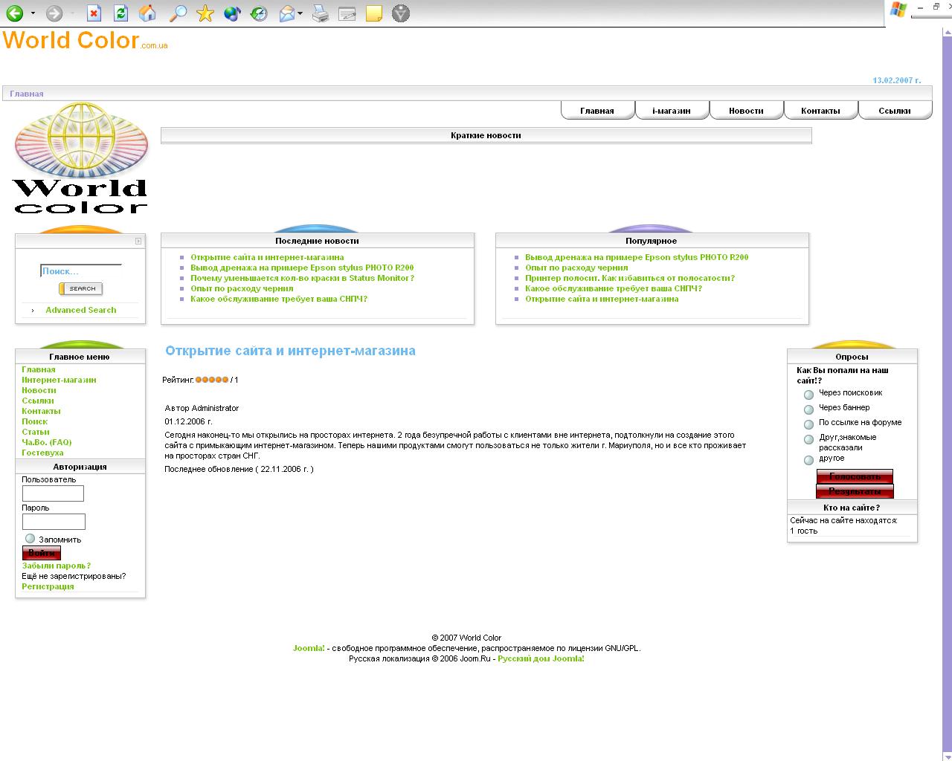
Task: Click the page scrollbar up arrow
Action: 946,33
